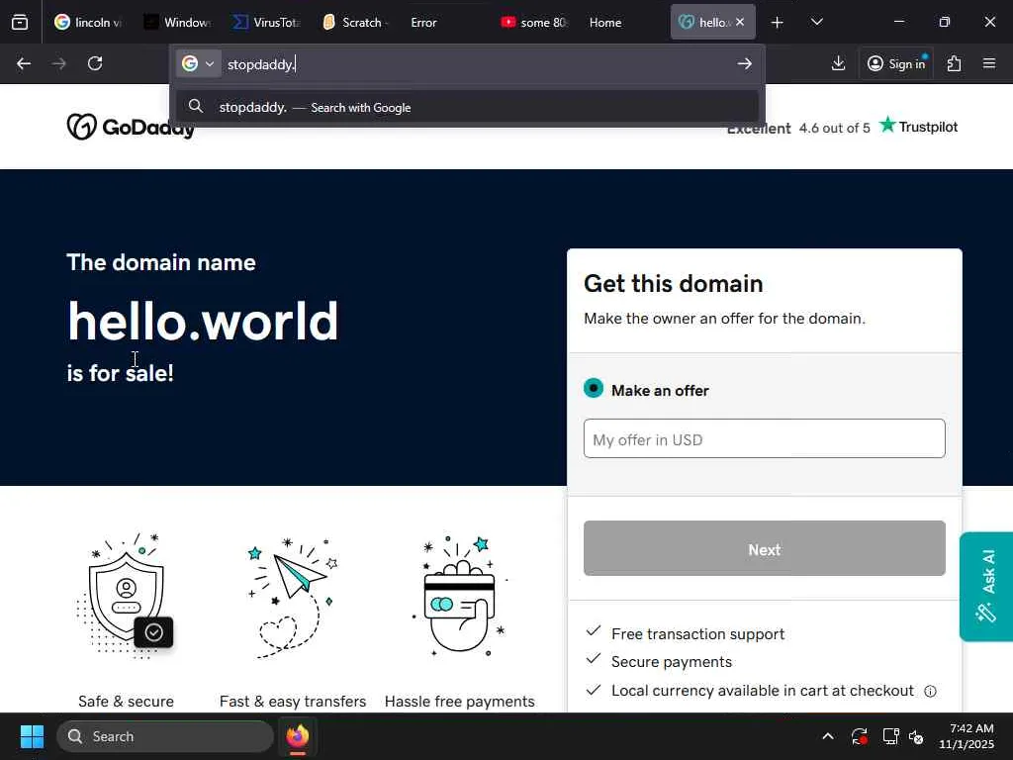This screenshot has height=760, width=1013.
Task: Click the local currency info icon
Action: [930, 692]
